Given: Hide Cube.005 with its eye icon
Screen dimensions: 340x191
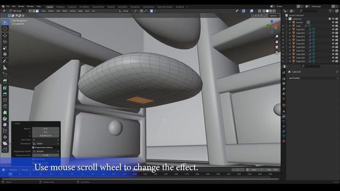Looking at the screenshot, I should (x=333, y=44).
